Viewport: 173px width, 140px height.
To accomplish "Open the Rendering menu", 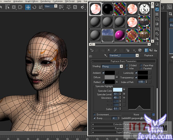I will (46, 1).
